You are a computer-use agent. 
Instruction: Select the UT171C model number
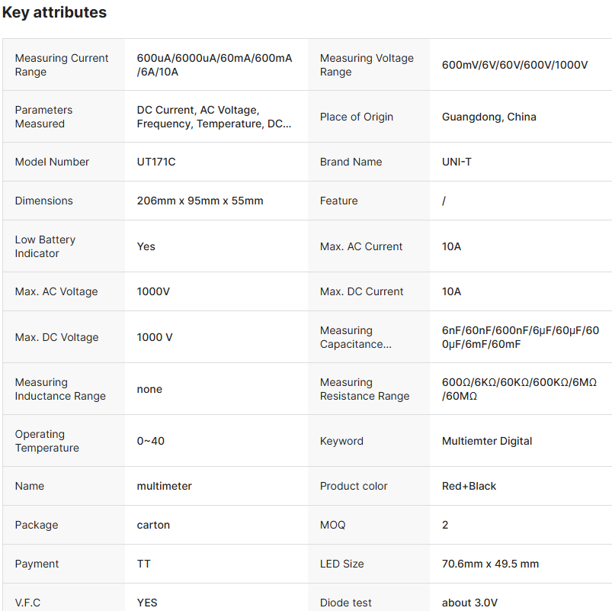coord(155,162)
